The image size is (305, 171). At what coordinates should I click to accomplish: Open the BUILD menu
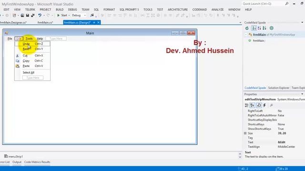[x=60, y=9]
